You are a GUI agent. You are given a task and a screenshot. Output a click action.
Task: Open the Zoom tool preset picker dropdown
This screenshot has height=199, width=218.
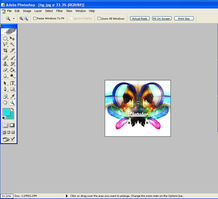tap(14, 19)
